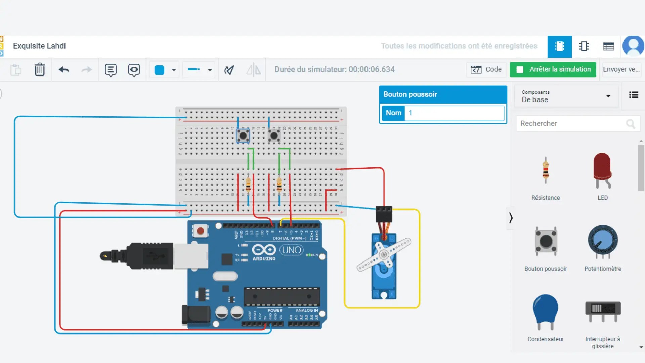
Task: Delete the selected component with the trash icon
Action: (40, 70)
